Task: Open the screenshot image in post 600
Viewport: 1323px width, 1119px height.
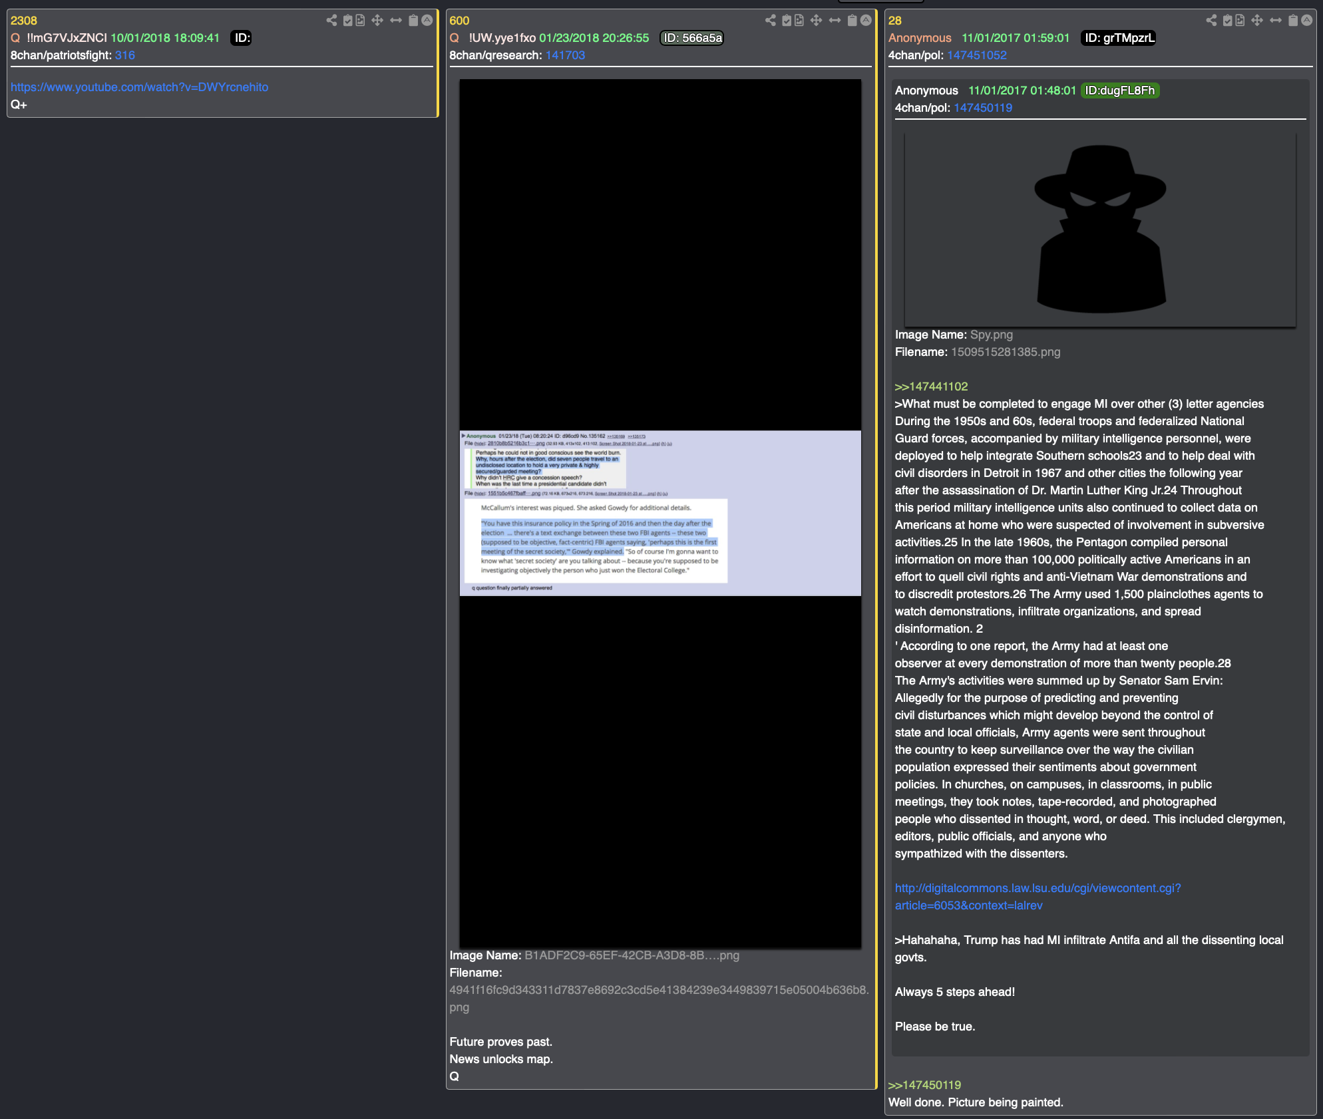Action: [660, 513]
